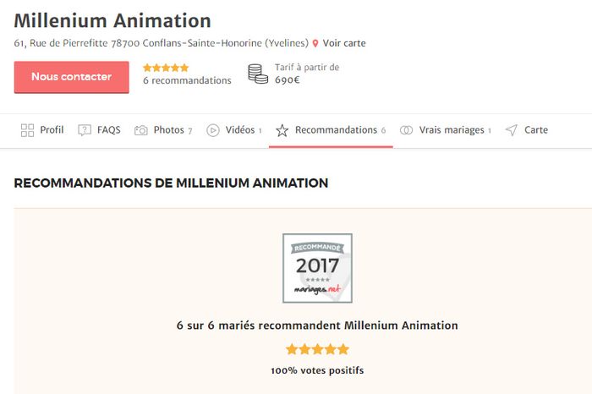Click the map pin icon near address

pyautogui.click(x=315, y=43)
